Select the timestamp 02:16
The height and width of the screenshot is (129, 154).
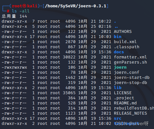[105, 27]
